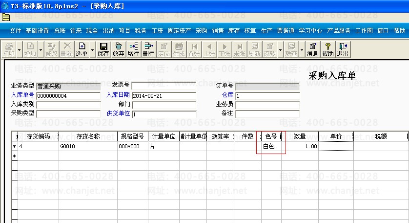Open the 文件 menu
Viewport: 409px width, 223px height.
point(16,31)
